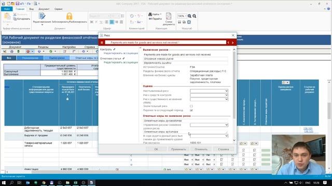Screen dimensions: 332x186
Task: Open Управление рисками снижение уровня dropdown
Action: pyautogui.click(x=209, y=125)
